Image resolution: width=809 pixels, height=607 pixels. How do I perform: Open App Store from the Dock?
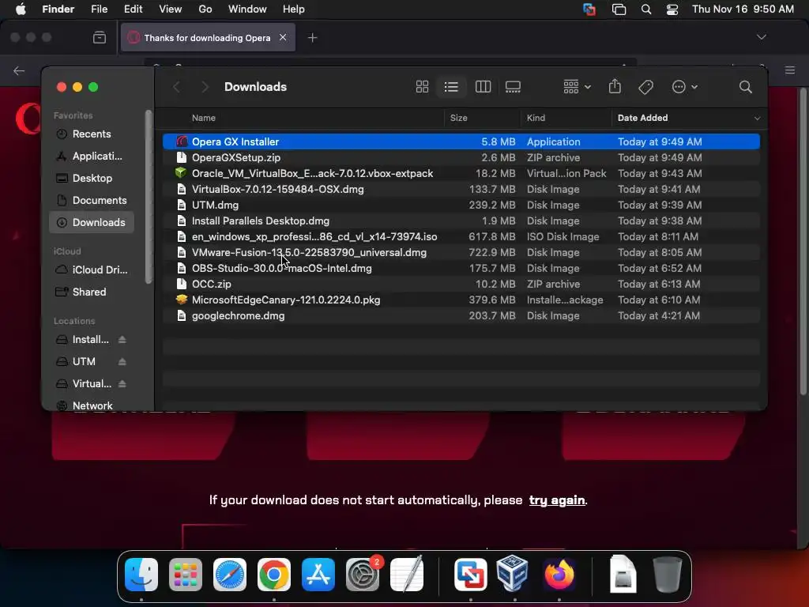click(318, 574)
